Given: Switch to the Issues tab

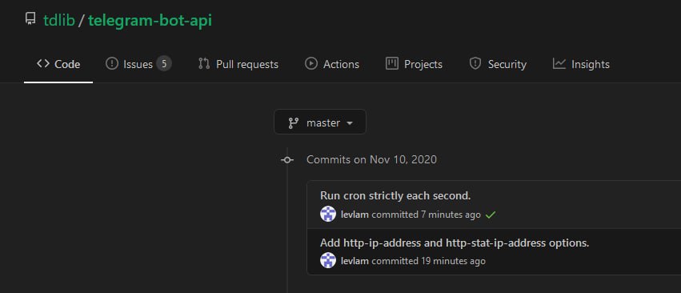Looking at the screenshot, I should click(138, 64).
